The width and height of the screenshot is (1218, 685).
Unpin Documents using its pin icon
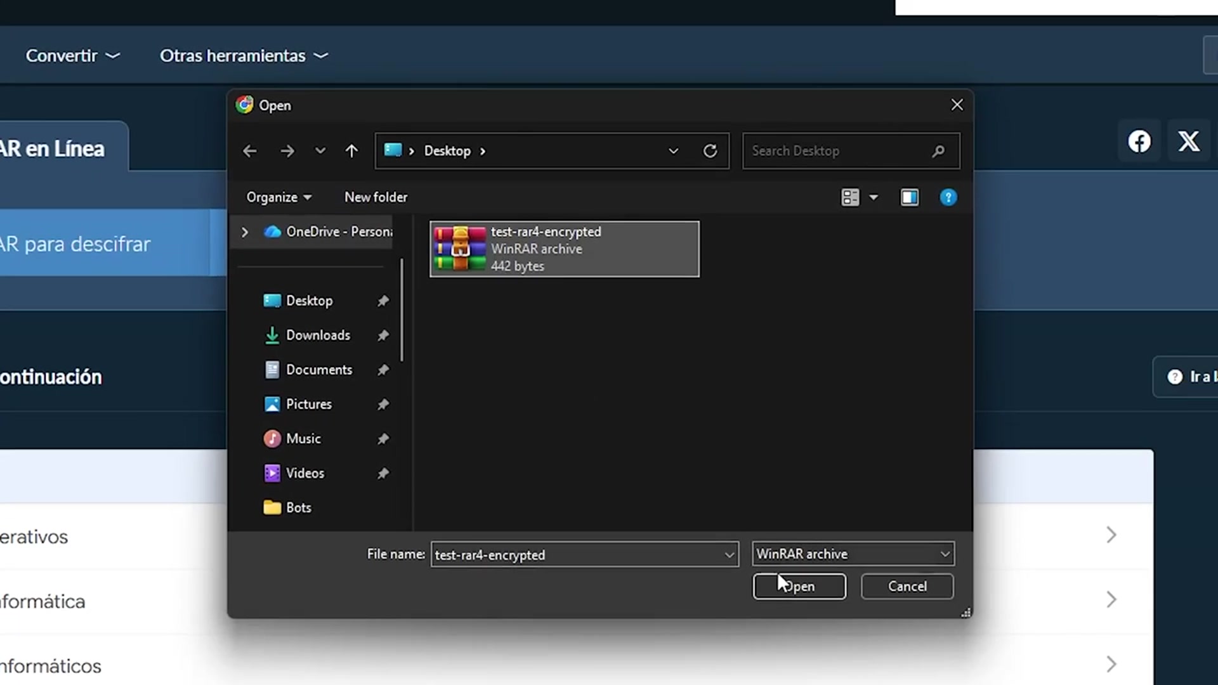383,370
